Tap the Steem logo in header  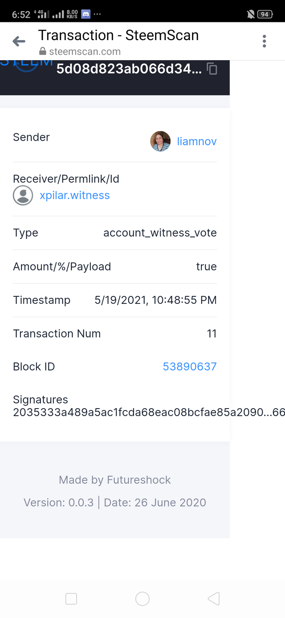(x=27, y=65)
